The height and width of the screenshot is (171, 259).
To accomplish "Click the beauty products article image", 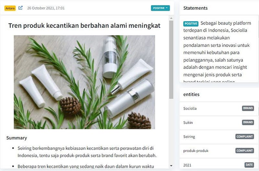I will (84, 82).
